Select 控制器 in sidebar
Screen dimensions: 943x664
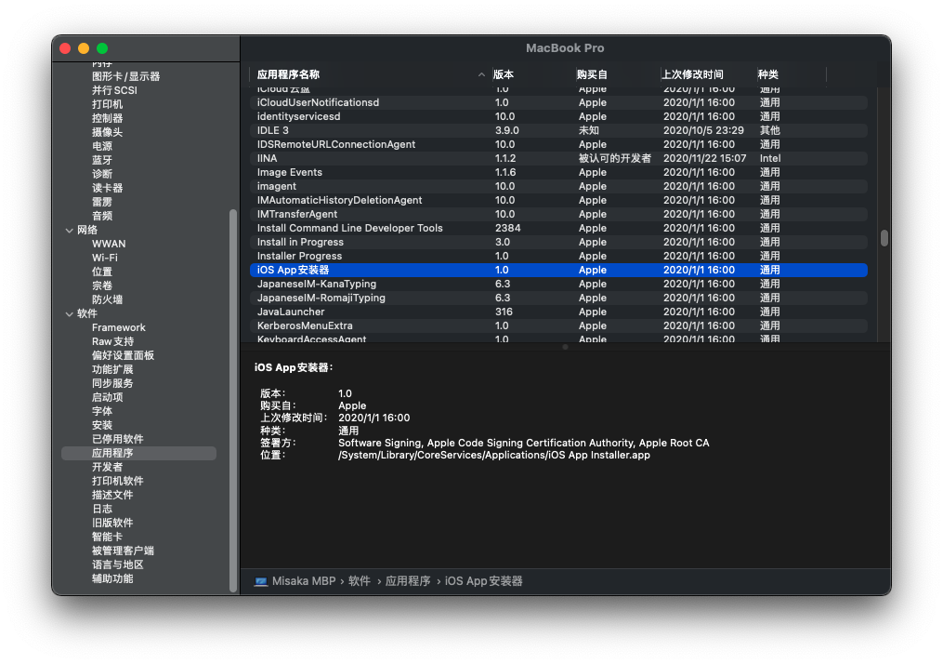click(x=107, y=118)
